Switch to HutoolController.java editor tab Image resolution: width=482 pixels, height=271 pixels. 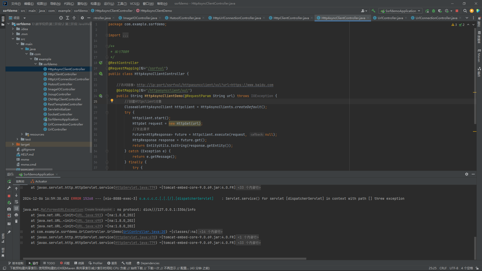tap(185, 18)
